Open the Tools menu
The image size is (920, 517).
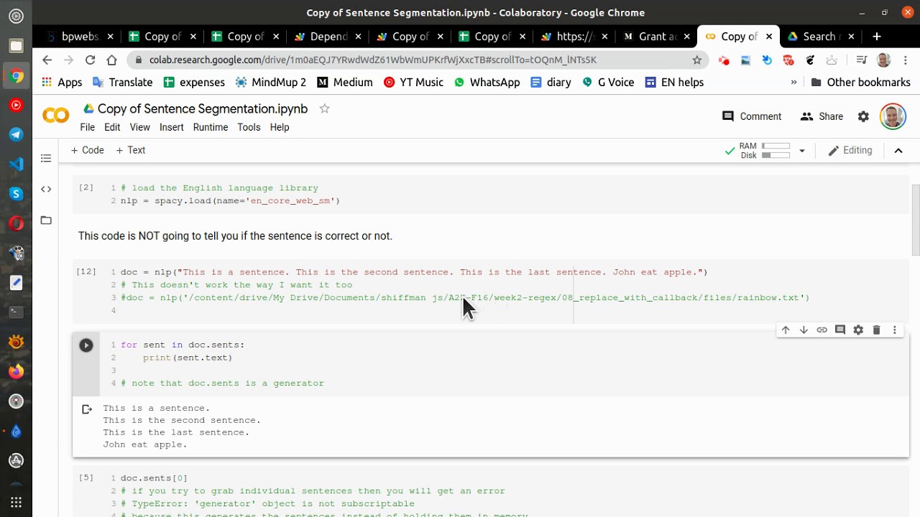(x=249, y=127)
